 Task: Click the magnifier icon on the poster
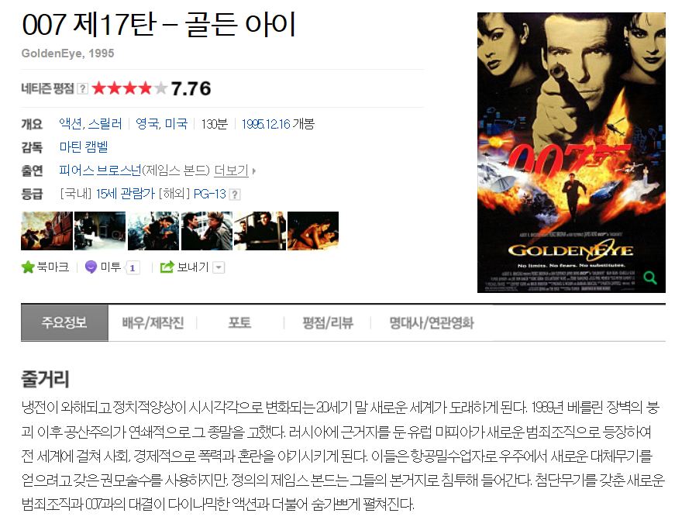click(649, 277)
